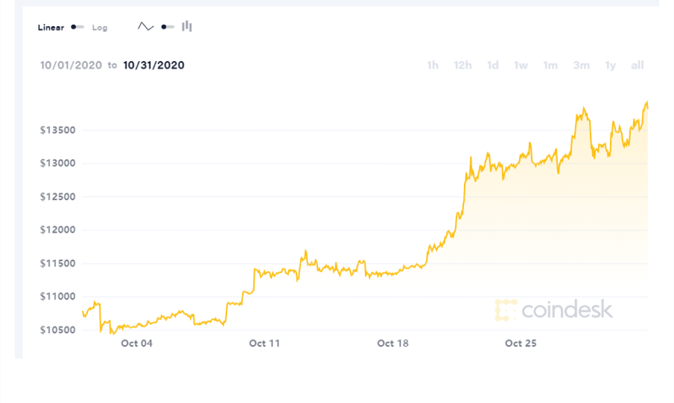Choose the 3m time range
The width and height of the screenshot is (674, 403).
(x=581, y=65)
